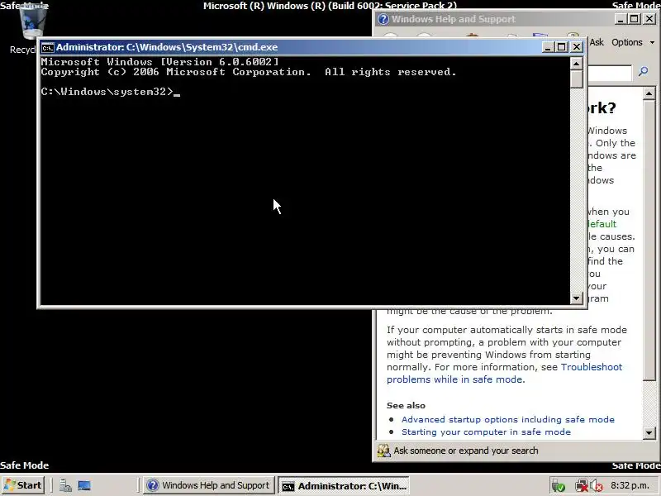661x496 pixels.
Task: Click the Administrator cmd taskbar button
Action: [344, 486]
